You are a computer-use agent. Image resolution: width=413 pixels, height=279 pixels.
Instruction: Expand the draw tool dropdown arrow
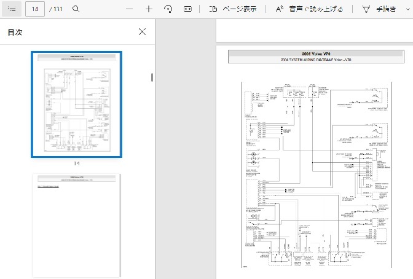408,9
